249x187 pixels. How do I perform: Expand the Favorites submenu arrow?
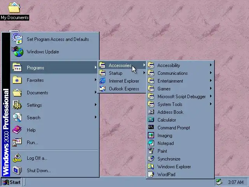tap(96, 80)
